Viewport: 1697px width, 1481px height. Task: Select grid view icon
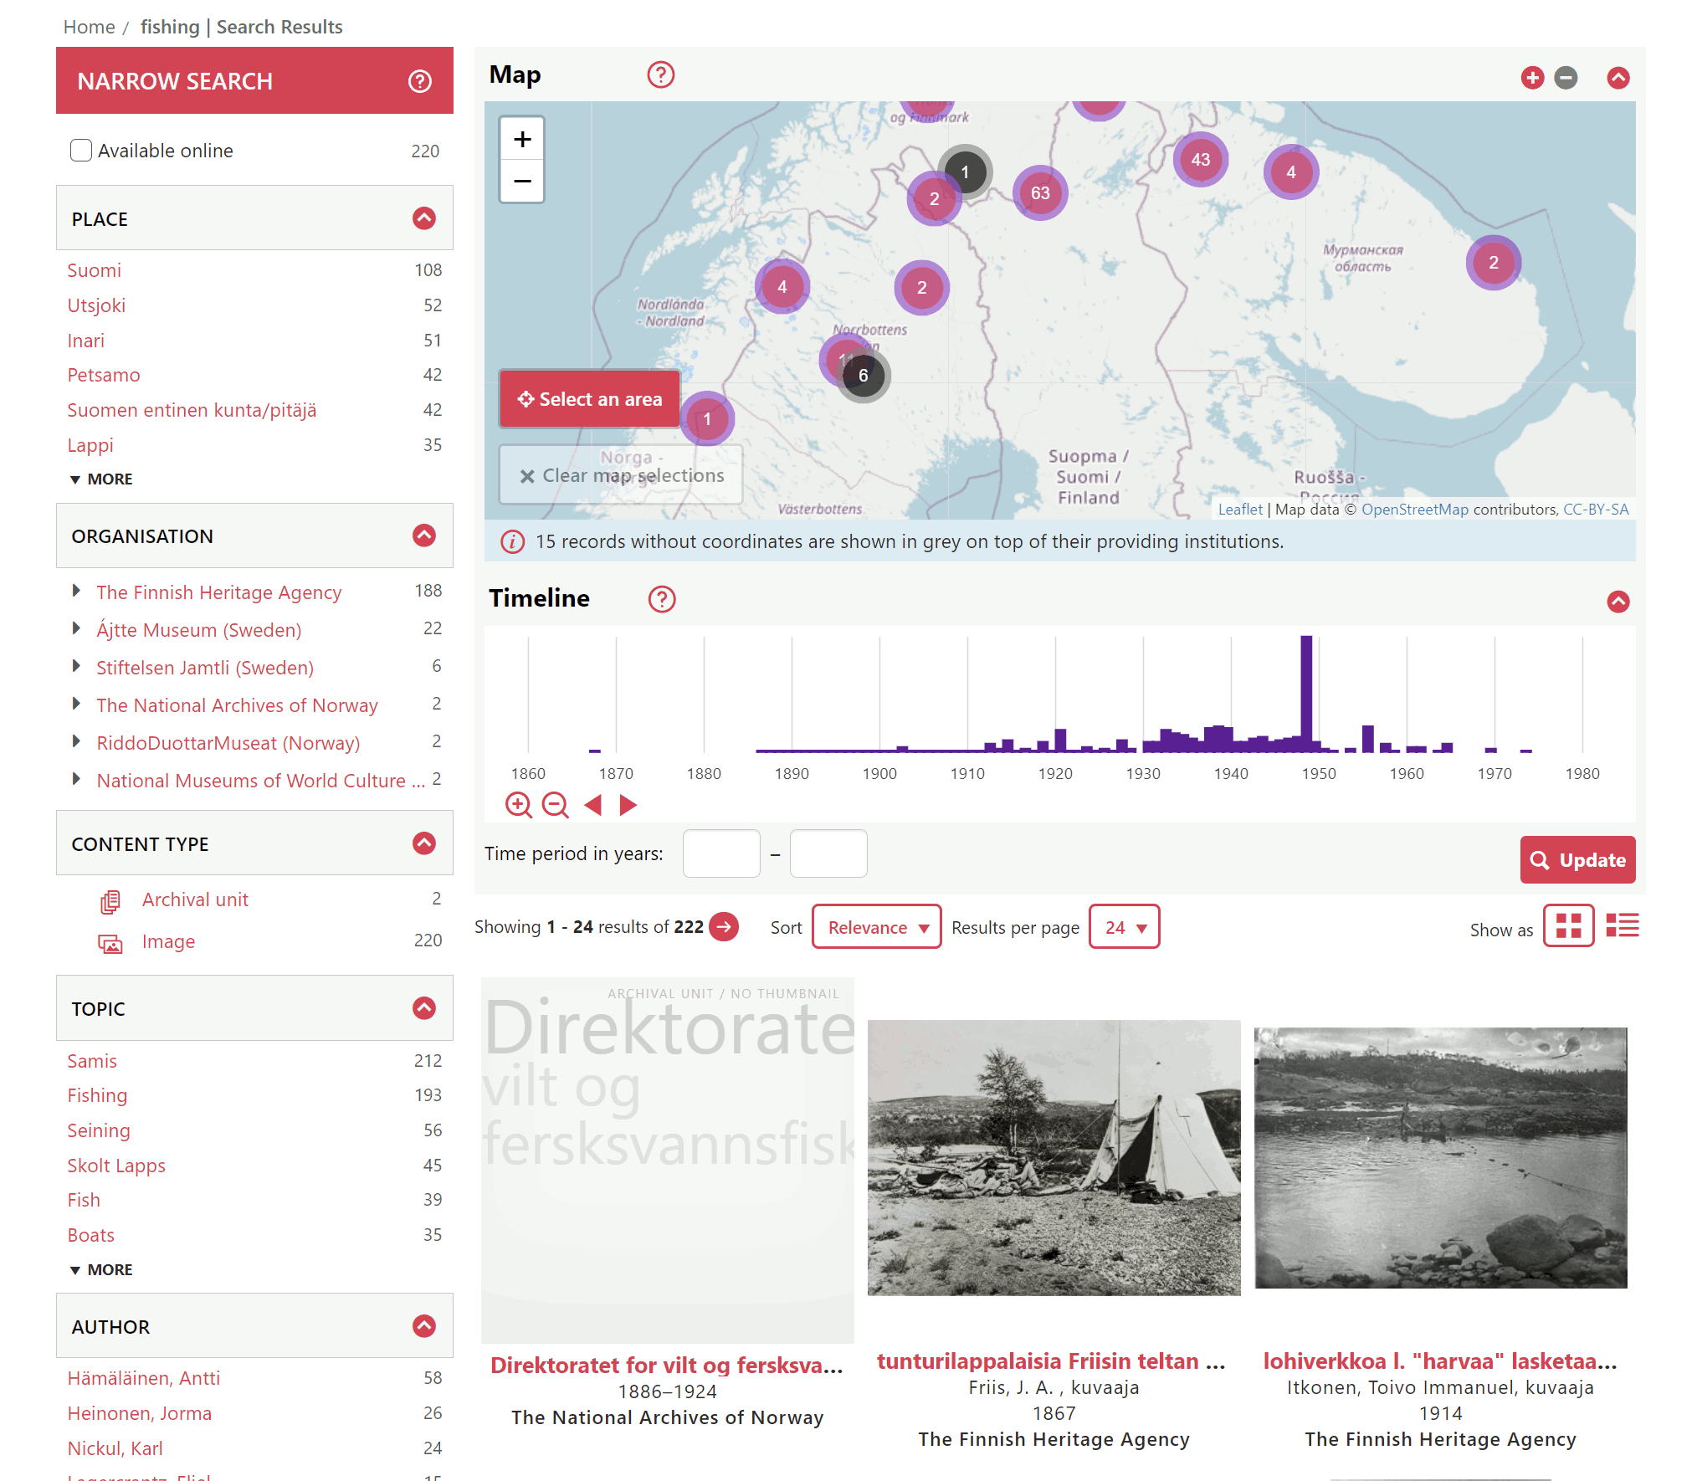pyautogui.click(x=1567, y=925)
